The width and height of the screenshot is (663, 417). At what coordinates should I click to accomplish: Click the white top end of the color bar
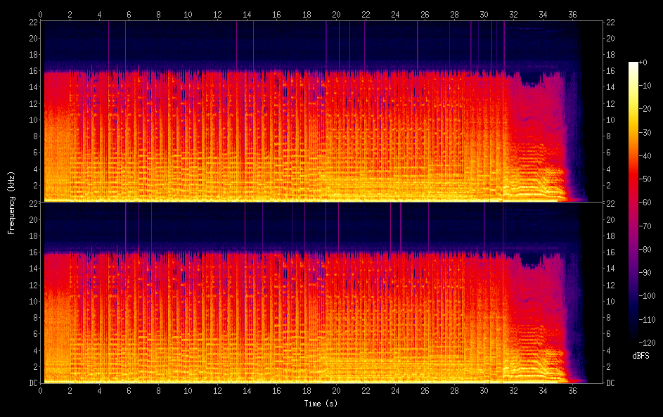633,65
